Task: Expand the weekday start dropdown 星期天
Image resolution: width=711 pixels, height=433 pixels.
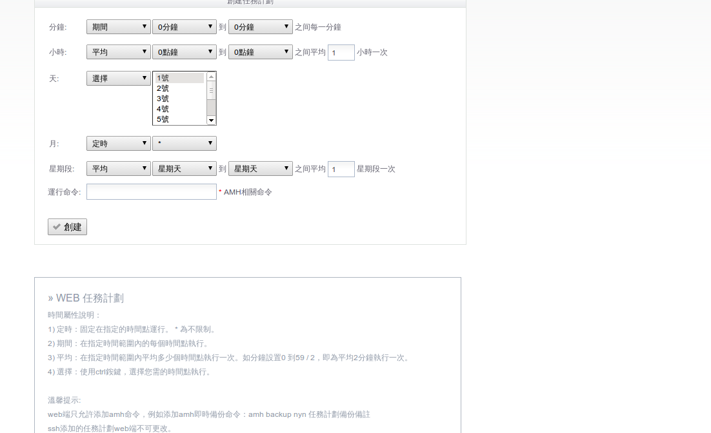Action: [185, 169]
